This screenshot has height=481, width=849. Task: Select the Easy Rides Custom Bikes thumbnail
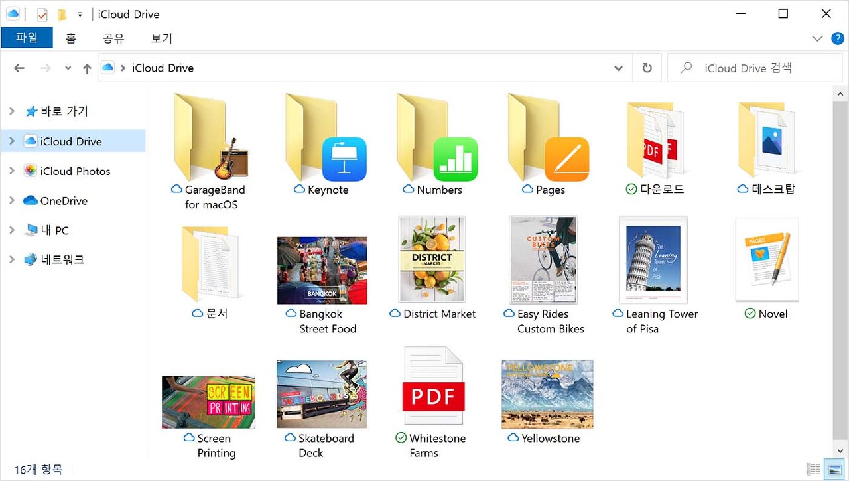(543, 259)
